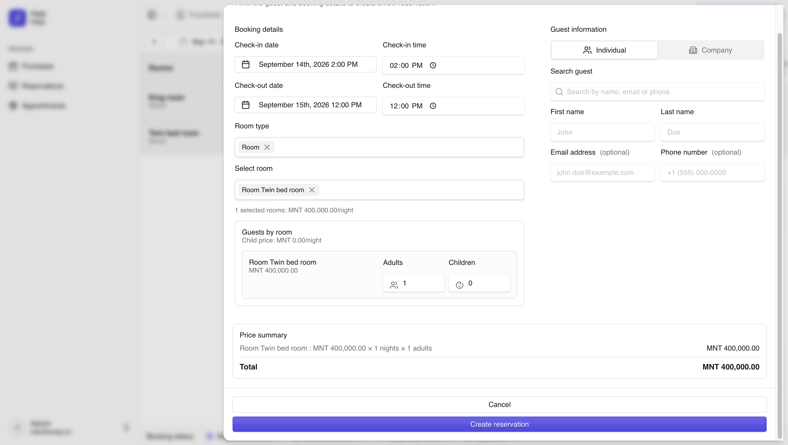
Task: Click the 'Guests by room' heading
Action: pyautogui.click(x=267, y=232)
